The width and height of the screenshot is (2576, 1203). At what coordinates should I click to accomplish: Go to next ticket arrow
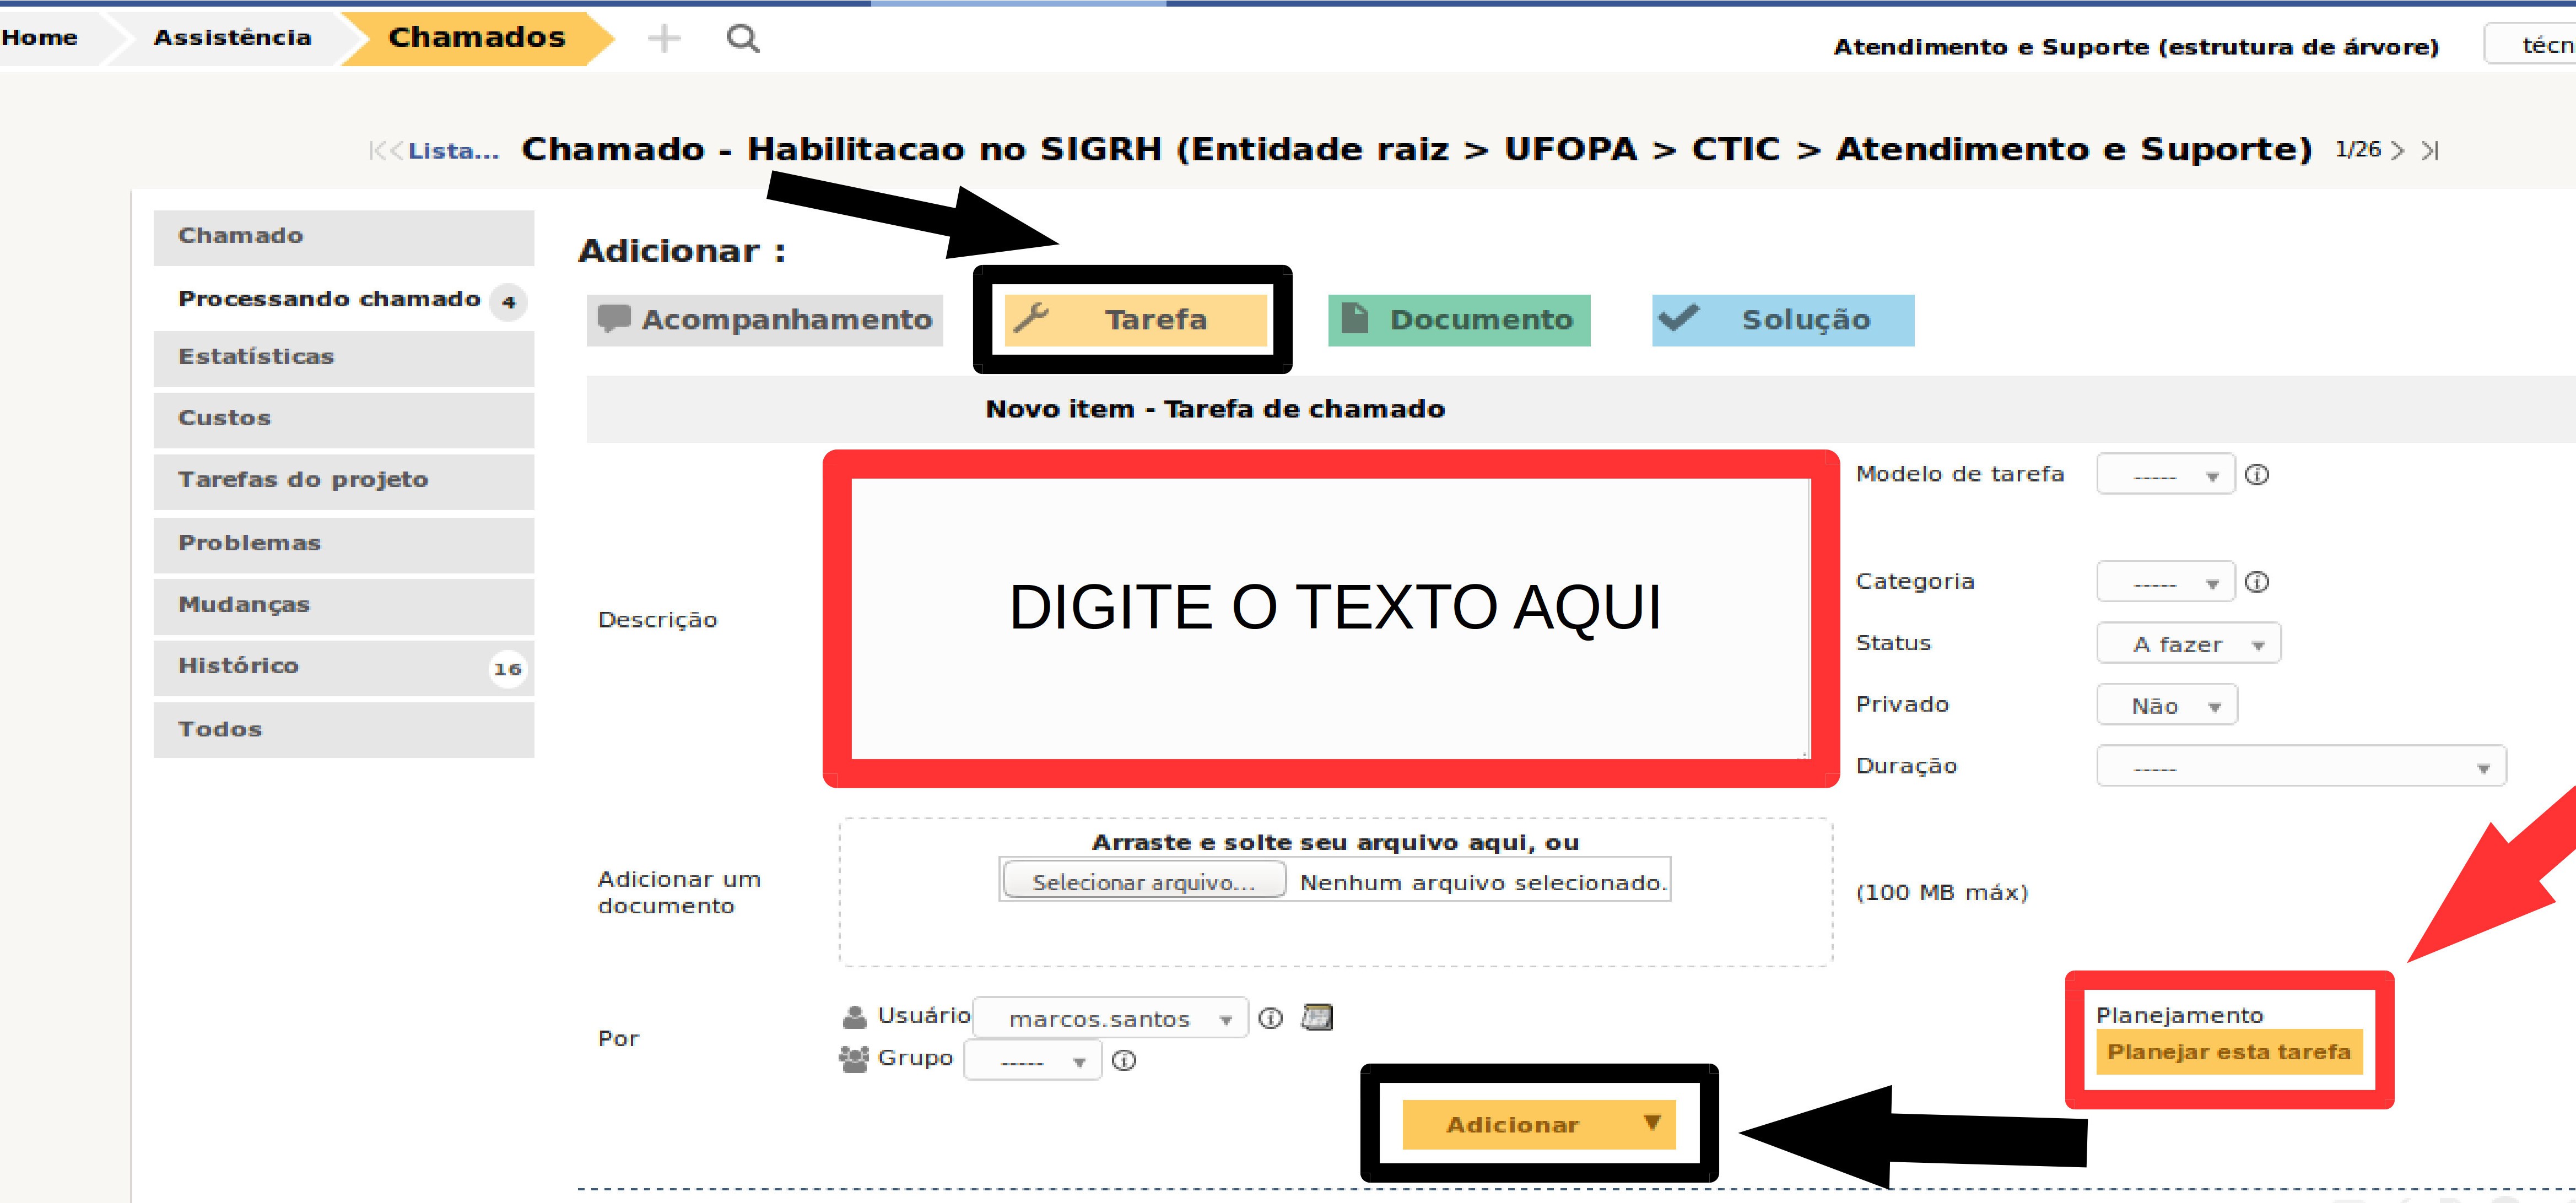(2398, 151)
